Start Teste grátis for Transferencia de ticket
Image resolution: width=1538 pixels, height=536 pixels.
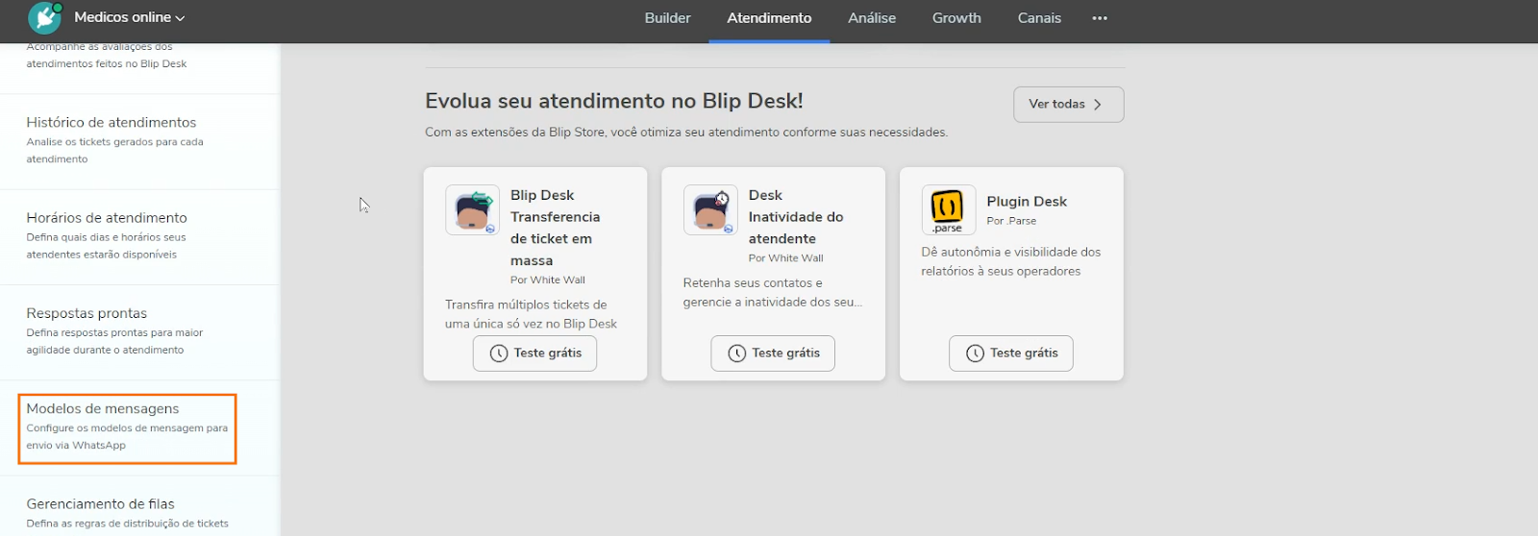[x=534, y=353]
